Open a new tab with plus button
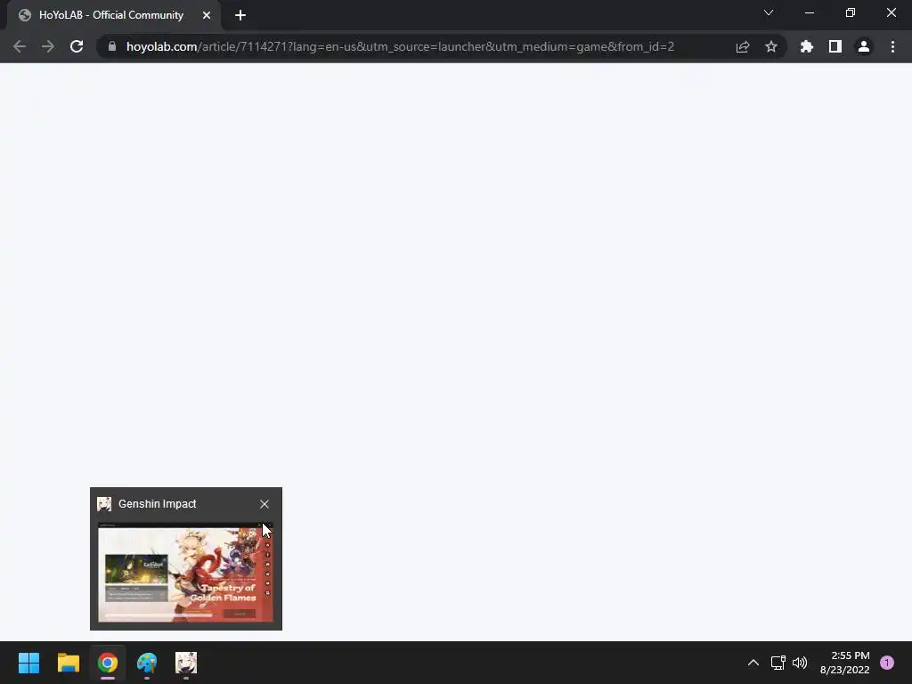The image size is (912, 684). (x=240, y=15)
